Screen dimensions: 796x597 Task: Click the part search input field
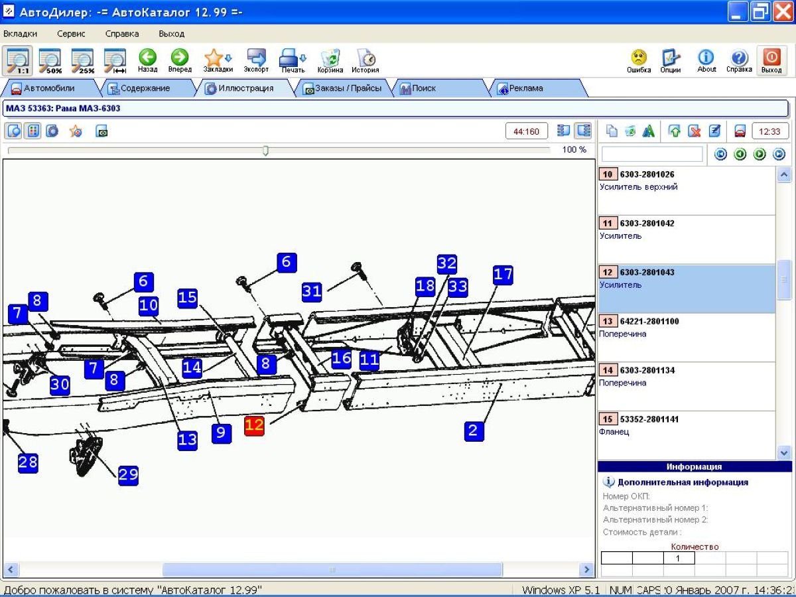[651, 154]
